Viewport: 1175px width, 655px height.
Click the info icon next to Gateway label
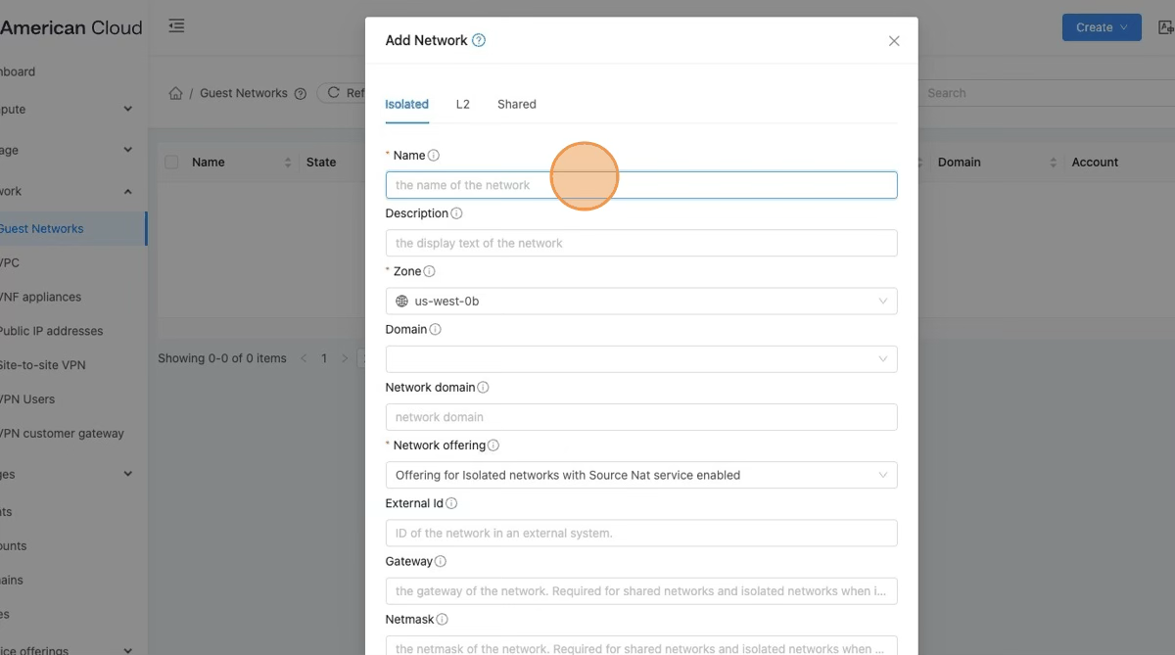441,562
